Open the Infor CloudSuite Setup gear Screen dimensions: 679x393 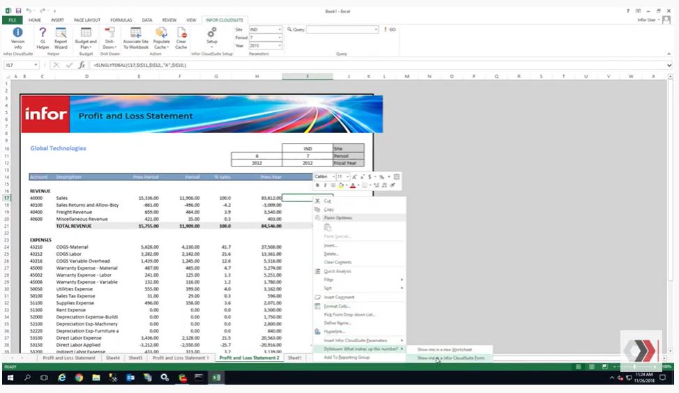pos(211,37)
